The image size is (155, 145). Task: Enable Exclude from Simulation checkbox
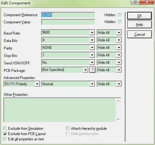click(x=5, y=129)
